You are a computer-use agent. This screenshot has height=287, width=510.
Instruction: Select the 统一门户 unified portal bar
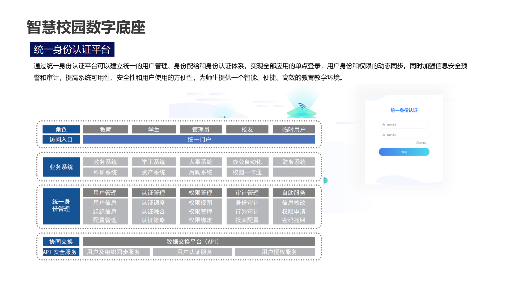199,139
